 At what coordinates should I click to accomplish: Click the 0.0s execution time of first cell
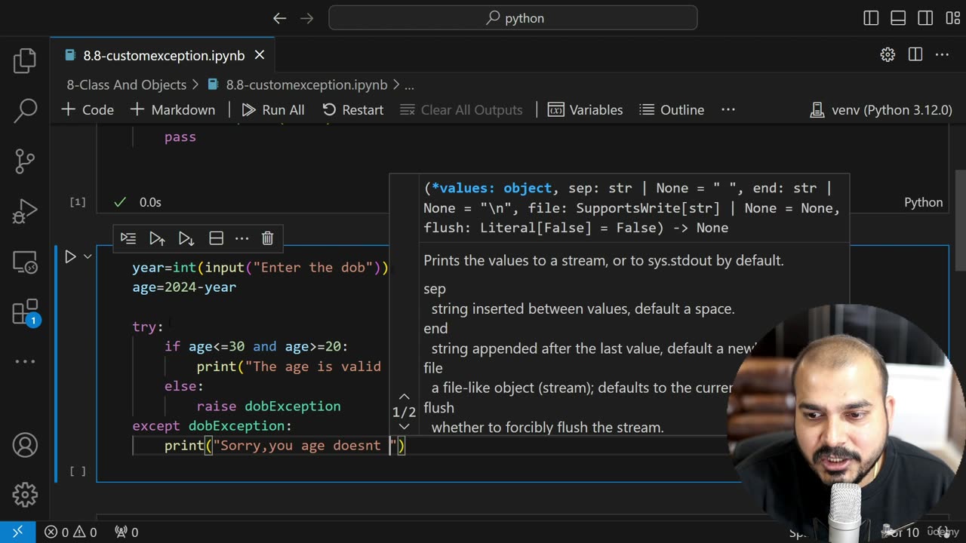150,202
